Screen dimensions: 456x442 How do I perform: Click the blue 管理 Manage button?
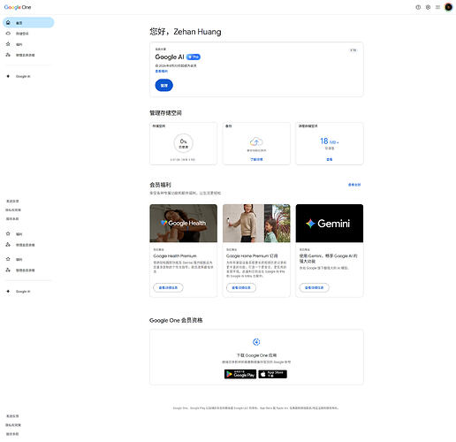pyautogui.click(x=164, y=85)
